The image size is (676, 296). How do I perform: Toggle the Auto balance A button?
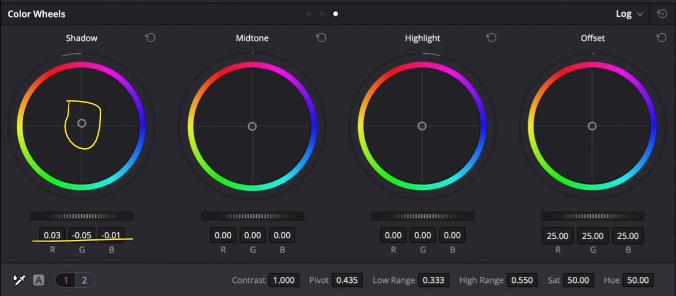[39, 280]
